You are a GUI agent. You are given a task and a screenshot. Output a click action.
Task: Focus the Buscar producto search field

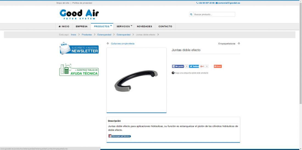[x=214, y=15]
